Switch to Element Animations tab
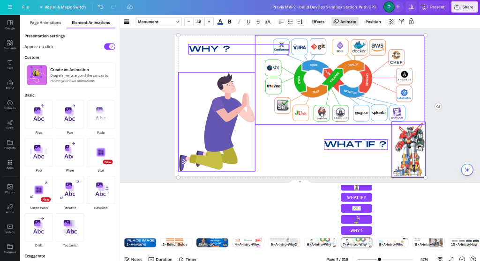Viewport: 480px width, 261px height. [x=90, y=22]
